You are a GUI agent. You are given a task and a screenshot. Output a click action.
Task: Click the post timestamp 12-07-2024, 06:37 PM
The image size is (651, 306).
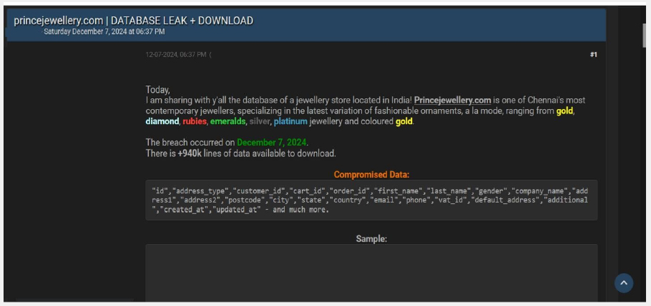tap(175, 55)
